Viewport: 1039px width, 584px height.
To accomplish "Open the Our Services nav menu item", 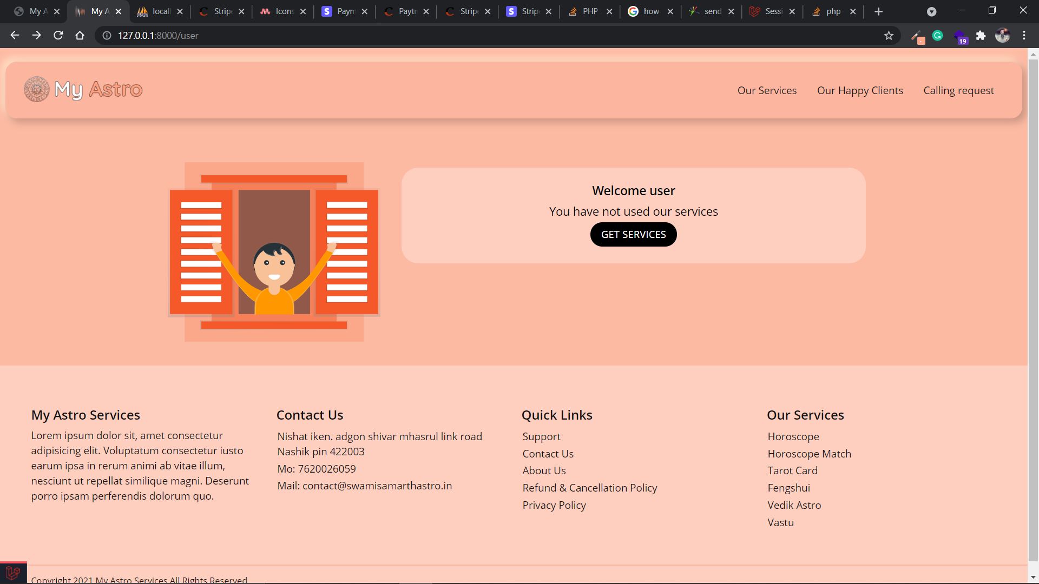I will pos(767,90).
